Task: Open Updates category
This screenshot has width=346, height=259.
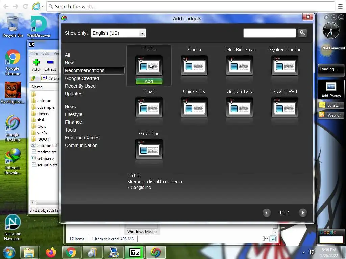Action: (x=74, y=94)
